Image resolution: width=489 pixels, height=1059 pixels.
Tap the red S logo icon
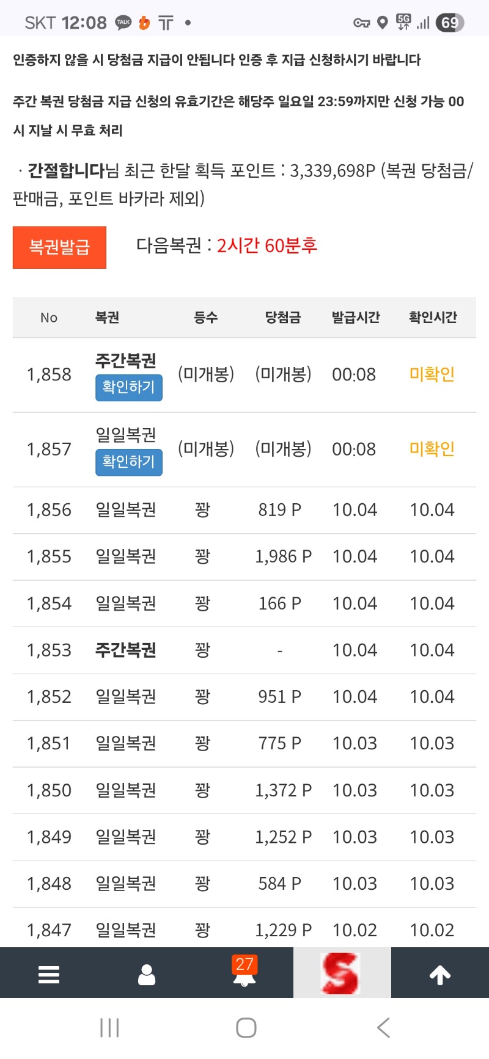[342, 973]
